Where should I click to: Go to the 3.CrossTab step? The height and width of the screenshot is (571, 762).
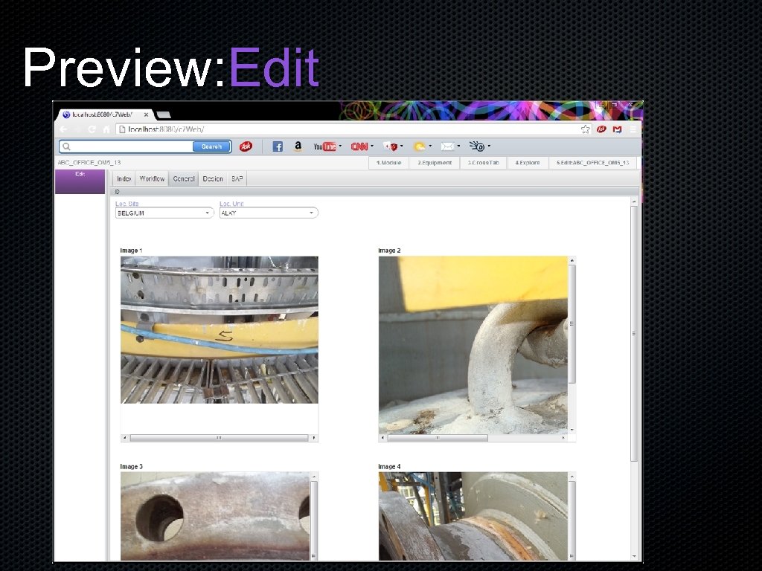[x=483, y=163]
